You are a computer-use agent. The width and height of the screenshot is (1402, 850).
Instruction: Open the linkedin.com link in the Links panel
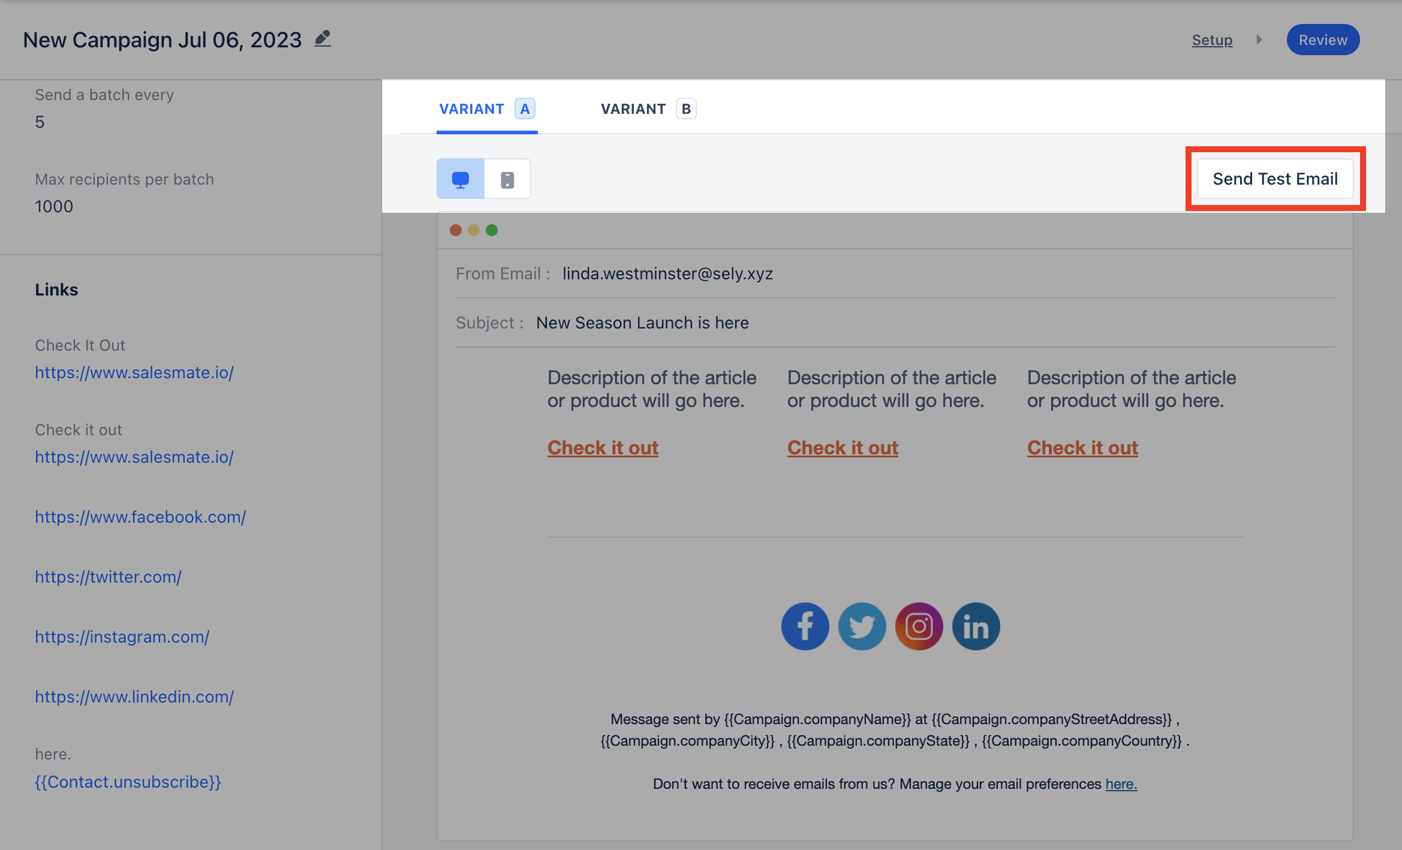134,697
